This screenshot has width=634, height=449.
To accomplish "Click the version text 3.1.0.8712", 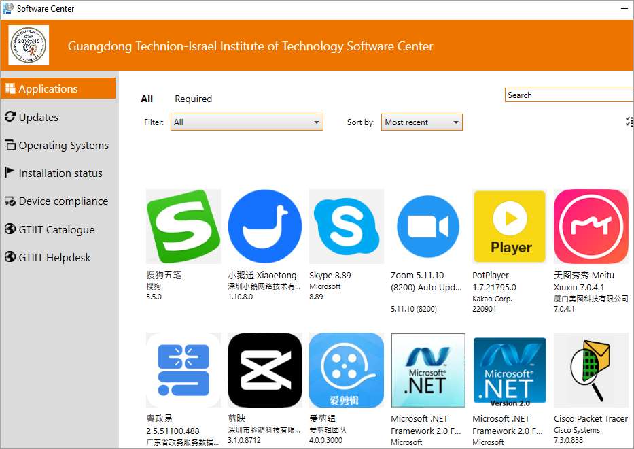I will click(x=244, y=440).
